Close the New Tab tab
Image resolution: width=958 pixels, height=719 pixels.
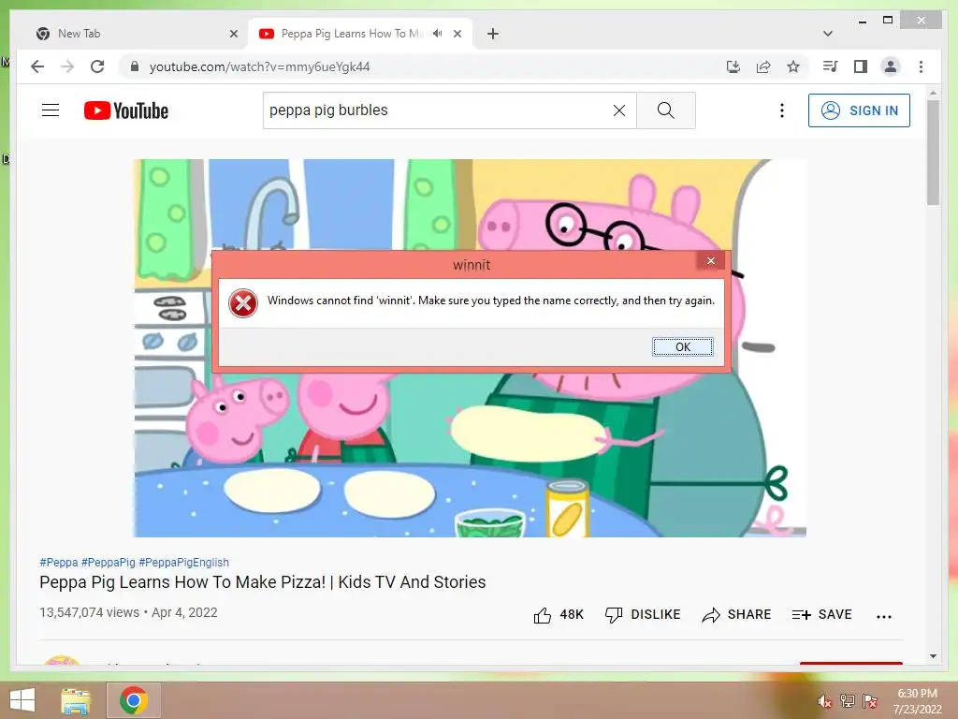(233, 34)
